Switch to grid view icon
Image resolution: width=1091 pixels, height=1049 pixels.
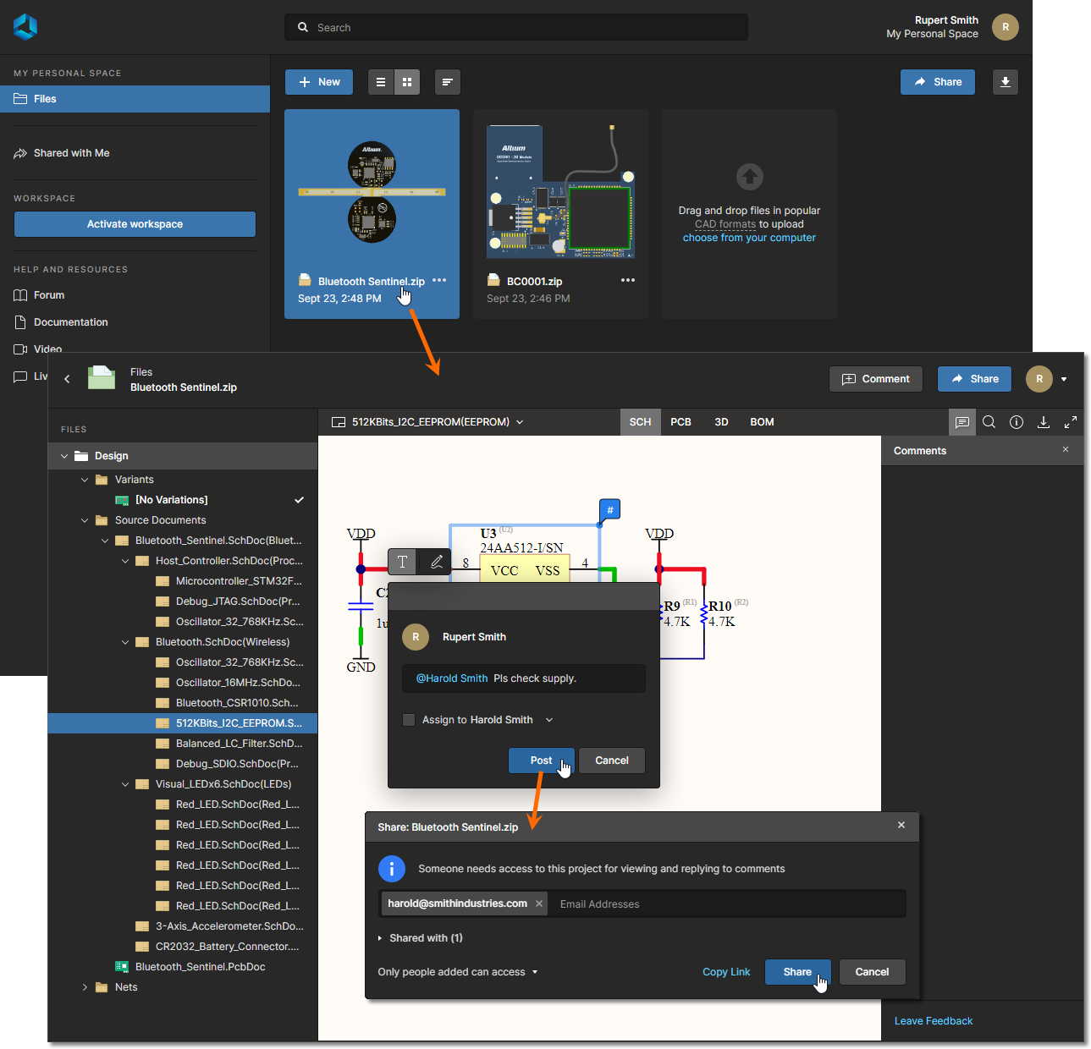click(x=407, y=82)
